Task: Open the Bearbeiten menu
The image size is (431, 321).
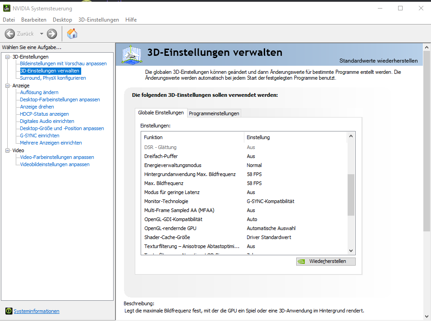Action: point(34,20)
